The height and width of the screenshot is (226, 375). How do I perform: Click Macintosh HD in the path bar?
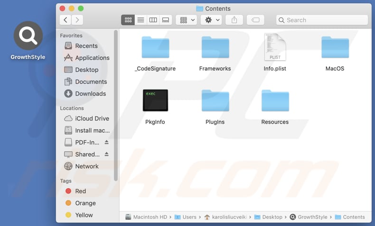[x=146, y=217]
